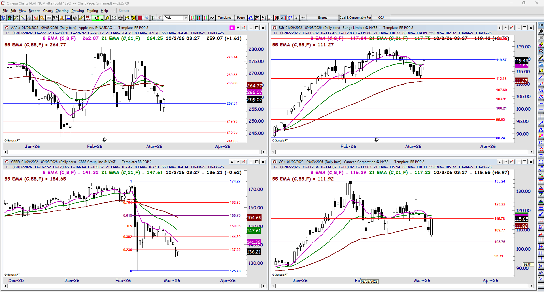Click the magnifier search icon in main toolbar
This screenshot has width=544, height=292.
(x=146, y=18)
